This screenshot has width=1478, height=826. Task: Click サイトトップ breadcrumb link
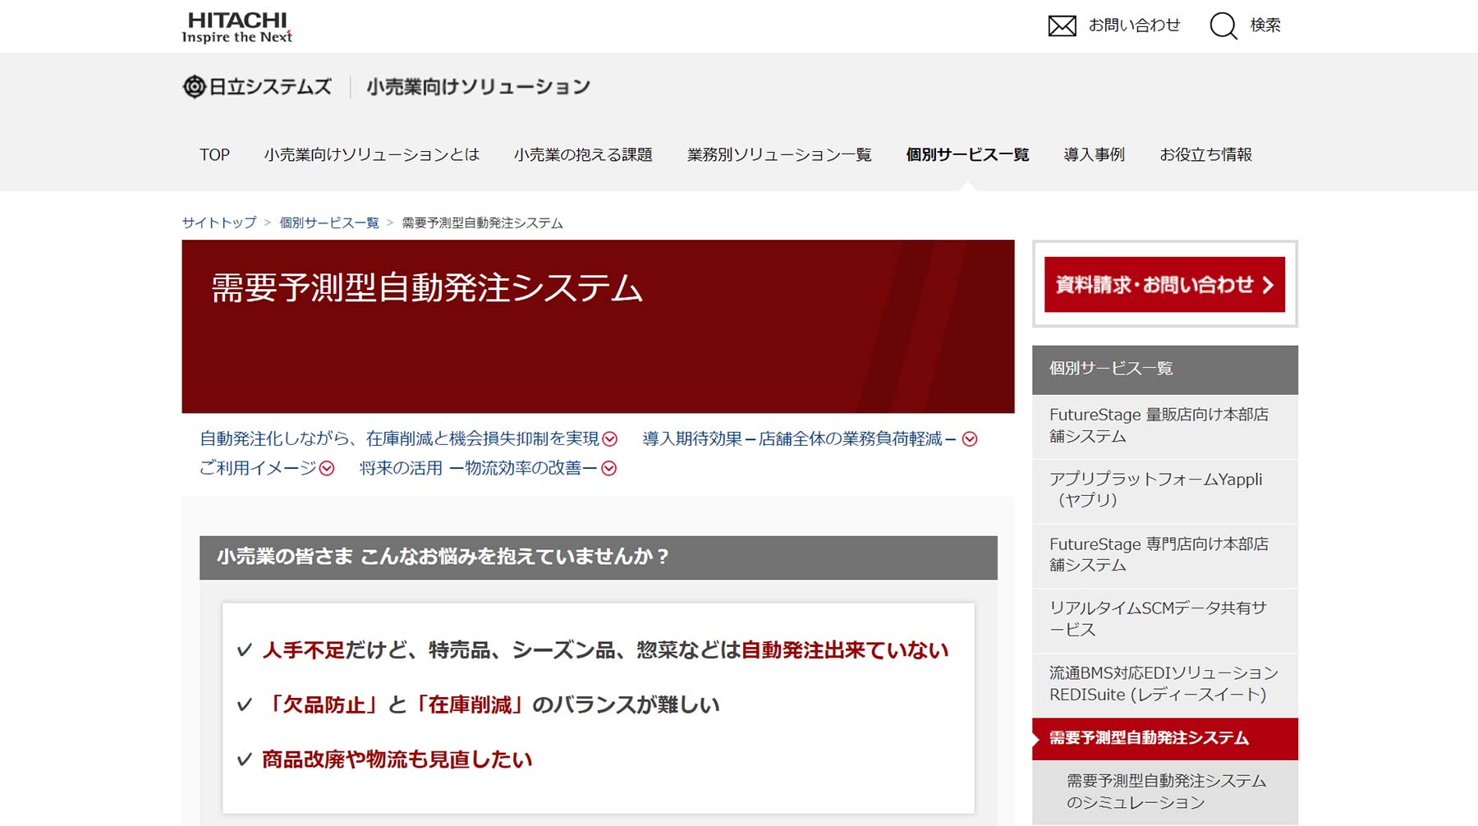click(219, 223)
